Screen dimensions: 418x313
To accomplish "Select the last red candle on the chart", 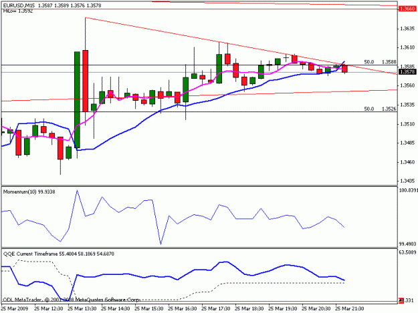I will pos(344,69).
